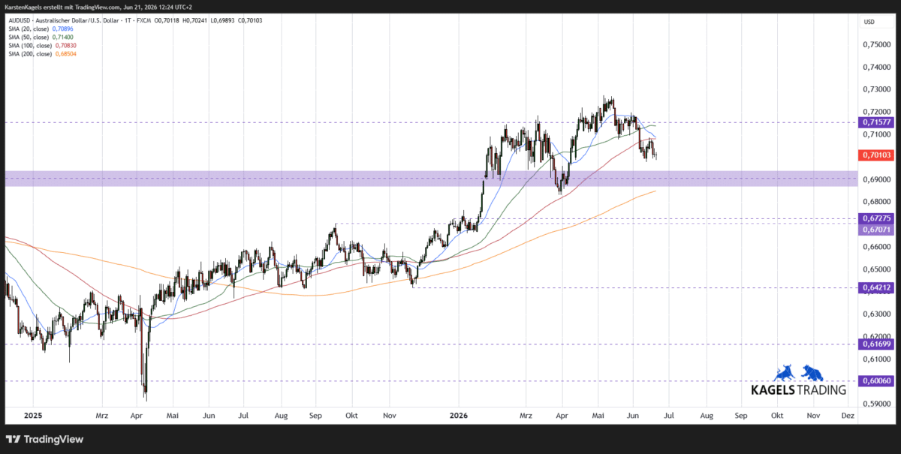The width and height of the screenshot is (901, 454).
Task: Click the 0,69000 price axis value
Action: click(877, 179)
